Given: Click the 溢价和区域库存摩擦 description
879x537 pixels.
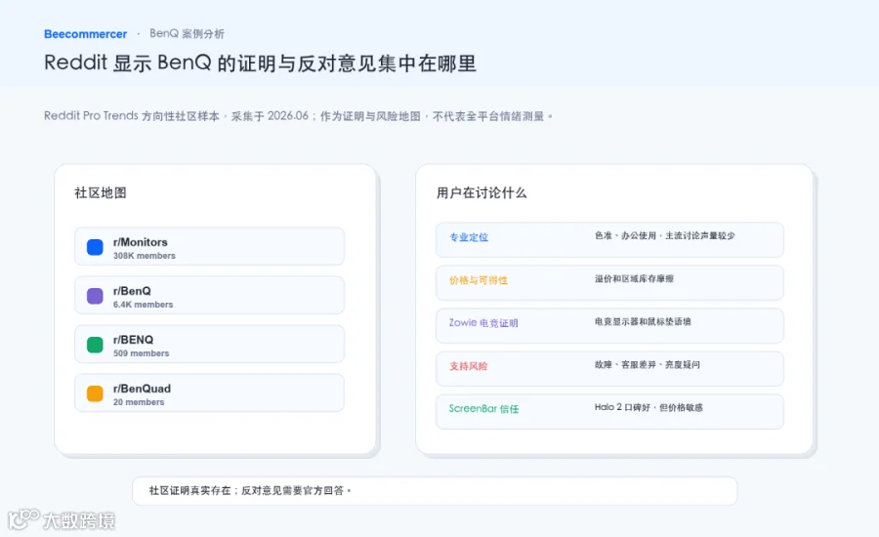Looking at the screenshot, I should coord(634,278).
